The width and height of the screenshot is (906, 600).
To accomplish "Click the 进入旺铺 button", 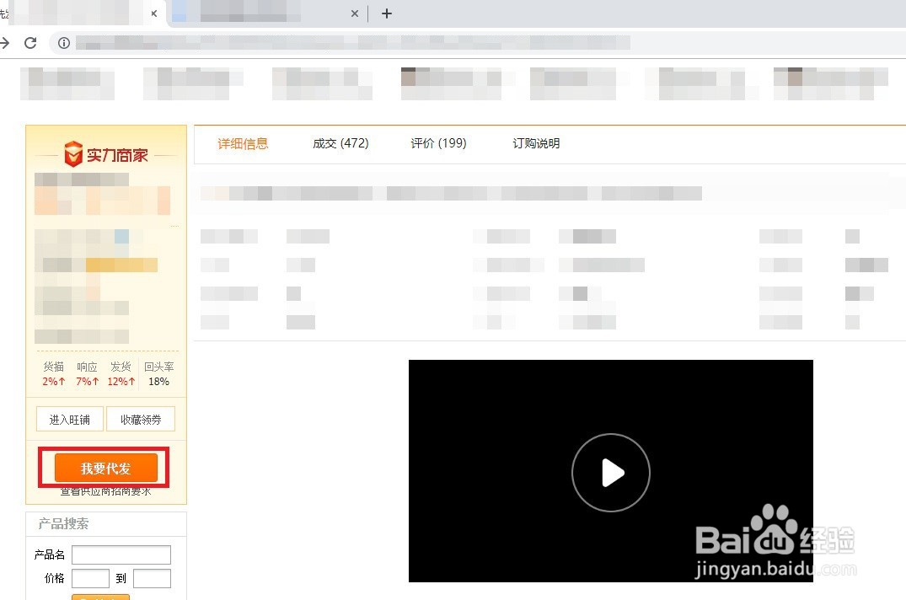I will 69,419.
